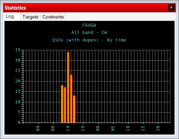Click the 04 hour label on the time axis

tap(38, 128)
